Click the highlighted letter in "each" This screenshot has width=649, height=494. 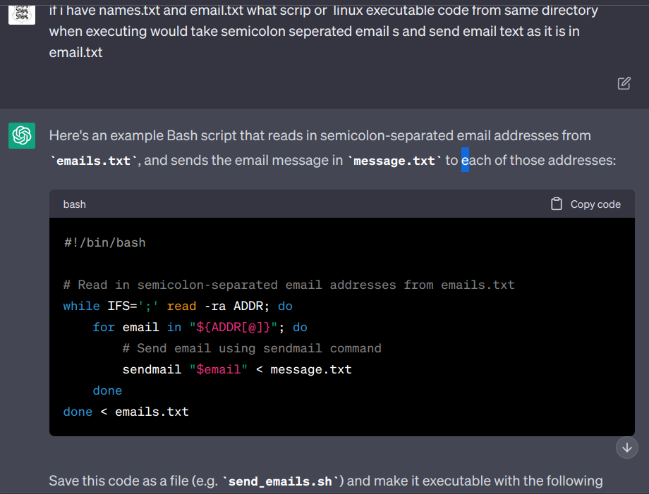[465, 161]
